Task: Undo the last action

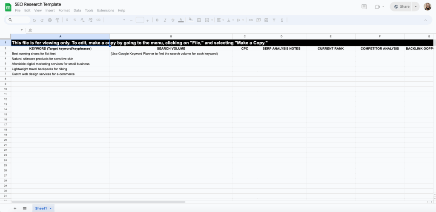Action: click(x=34, y=20)
